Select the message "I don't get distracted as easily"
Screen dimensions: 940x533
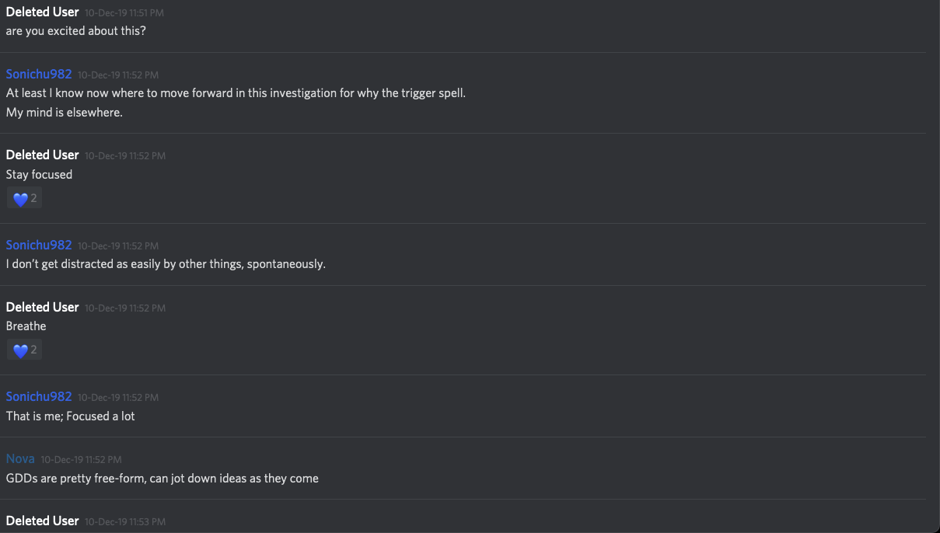pyautogui.click(x=166, y=263)
